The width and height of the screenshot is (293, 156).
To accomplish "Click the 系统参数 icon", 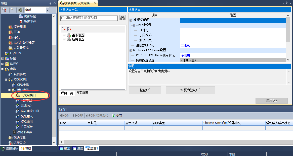I will point(11,74).
